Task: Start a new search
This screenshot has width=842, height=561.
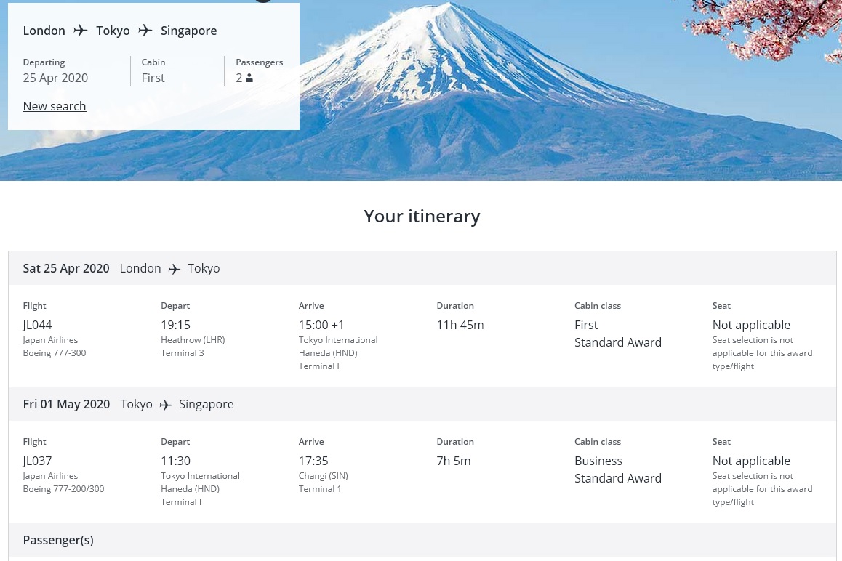Action: (x=55, y=106)
